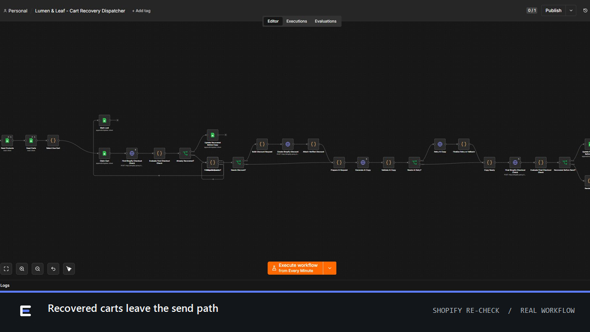Select the Validate AI Copy code node
The height and width of the screenshot is (332, 590).
(x=388, y=162)
